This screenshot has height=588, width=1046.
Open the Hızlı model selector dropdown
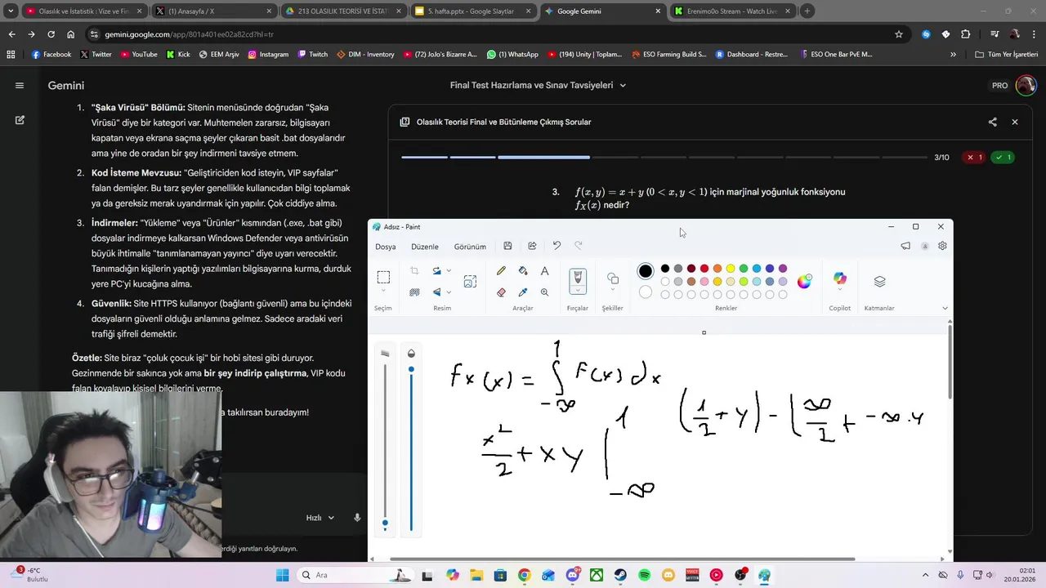pyautogui.click(x=320, y=518)
